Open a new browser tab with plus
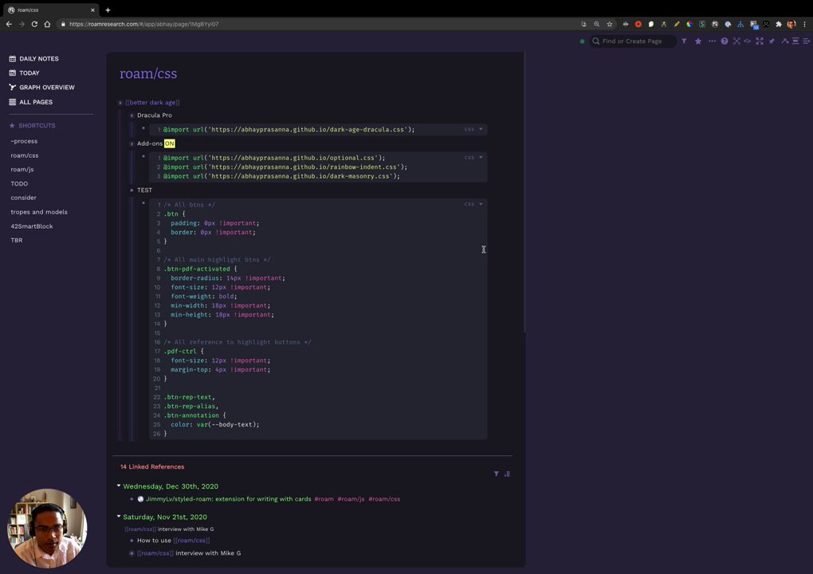Viewport: 813px width, 574px height. 108,10
